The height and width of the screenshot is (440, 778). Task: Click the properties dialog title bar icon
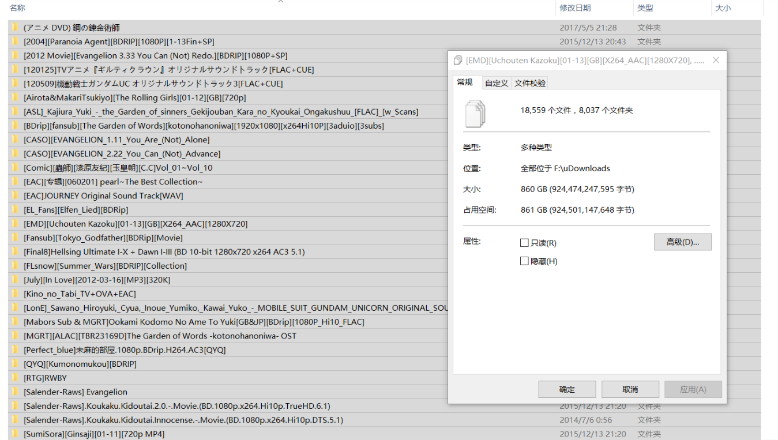click(x=458, y=61)
